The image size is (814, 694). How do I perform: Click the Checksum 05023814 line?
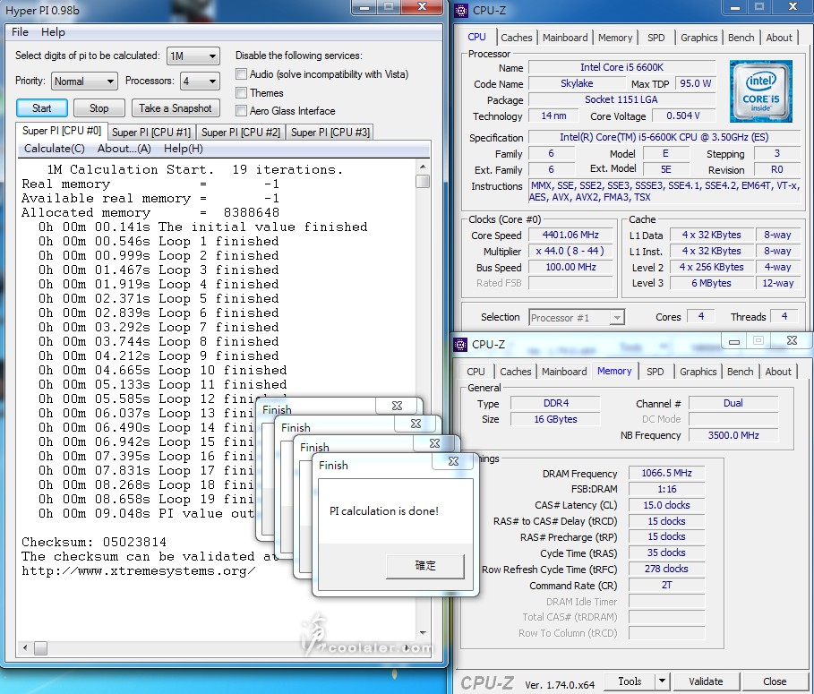point(94,542)
